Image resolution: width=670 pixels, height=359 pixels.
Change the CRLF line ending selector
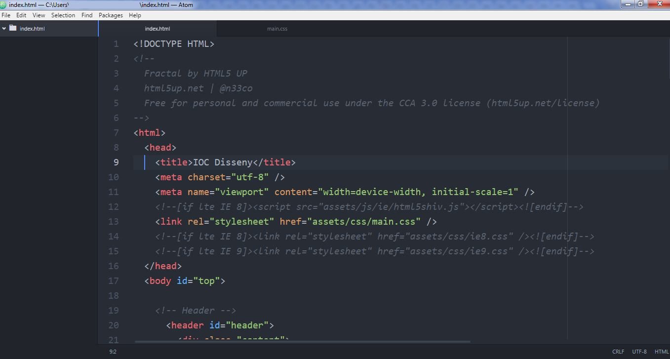pos(618,352)
